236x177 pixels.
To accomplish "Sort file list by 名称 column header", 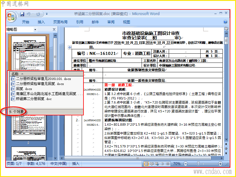I will 46,74.
